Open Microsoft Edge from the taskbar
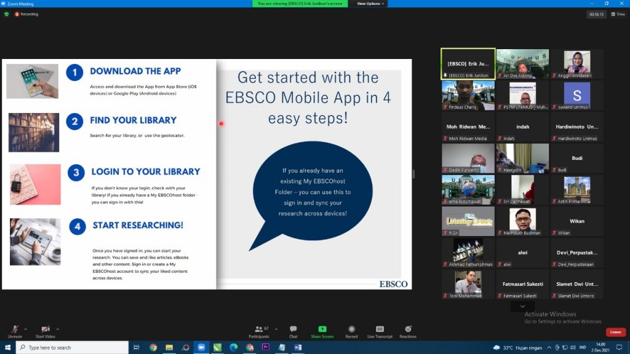 [x=233, y=347]
